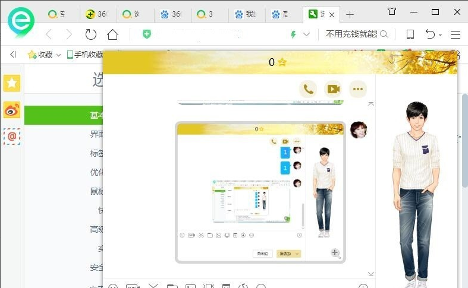Viewport: 468px width, 288px height.
Task: Select the 标签 settings category
Action: click(96, 153)
